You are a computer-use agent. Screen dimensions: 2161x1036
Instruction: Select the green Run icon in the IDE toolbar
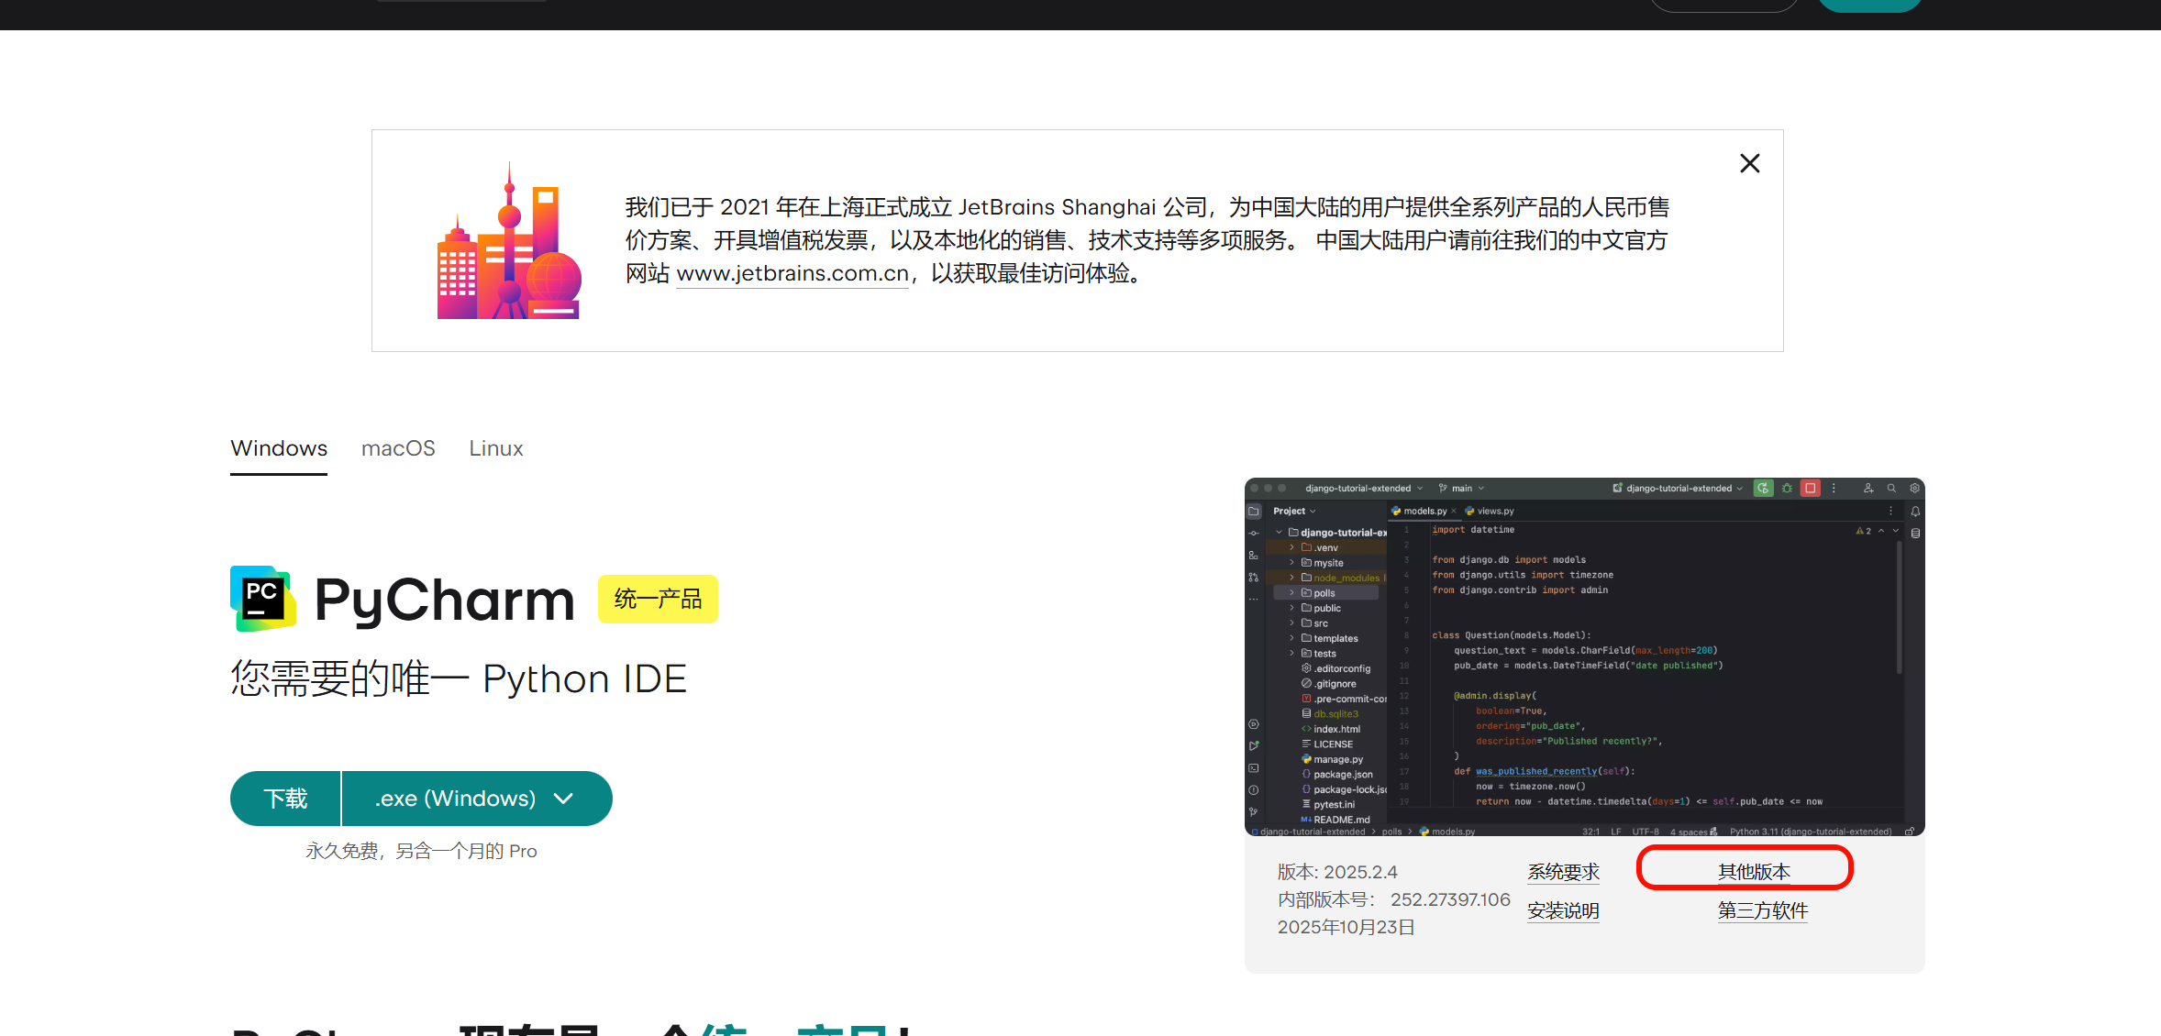coord(1763,489)
